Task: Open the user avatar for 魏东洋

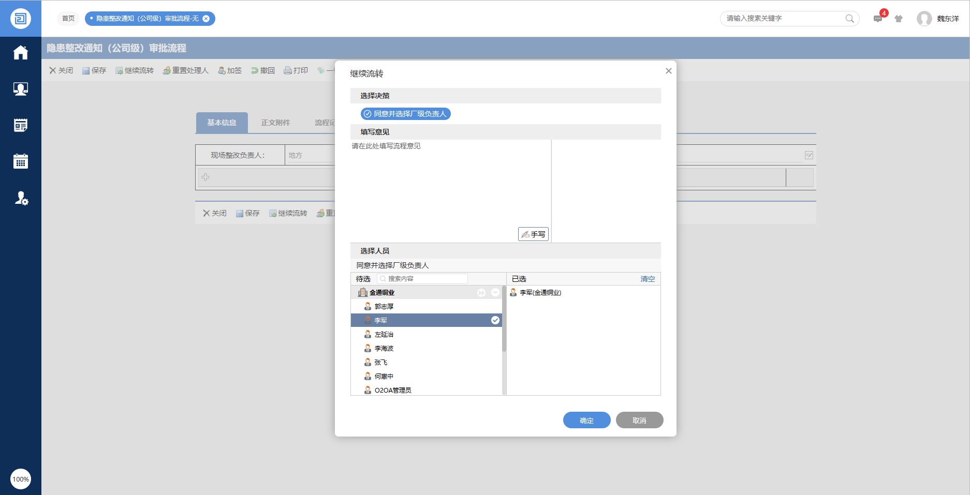Action: pos(924,19)
